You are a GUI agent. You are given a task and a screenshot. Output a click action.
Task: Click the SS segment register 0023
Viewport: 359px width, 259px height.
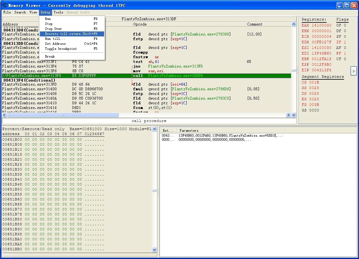[x=310, y=88]
